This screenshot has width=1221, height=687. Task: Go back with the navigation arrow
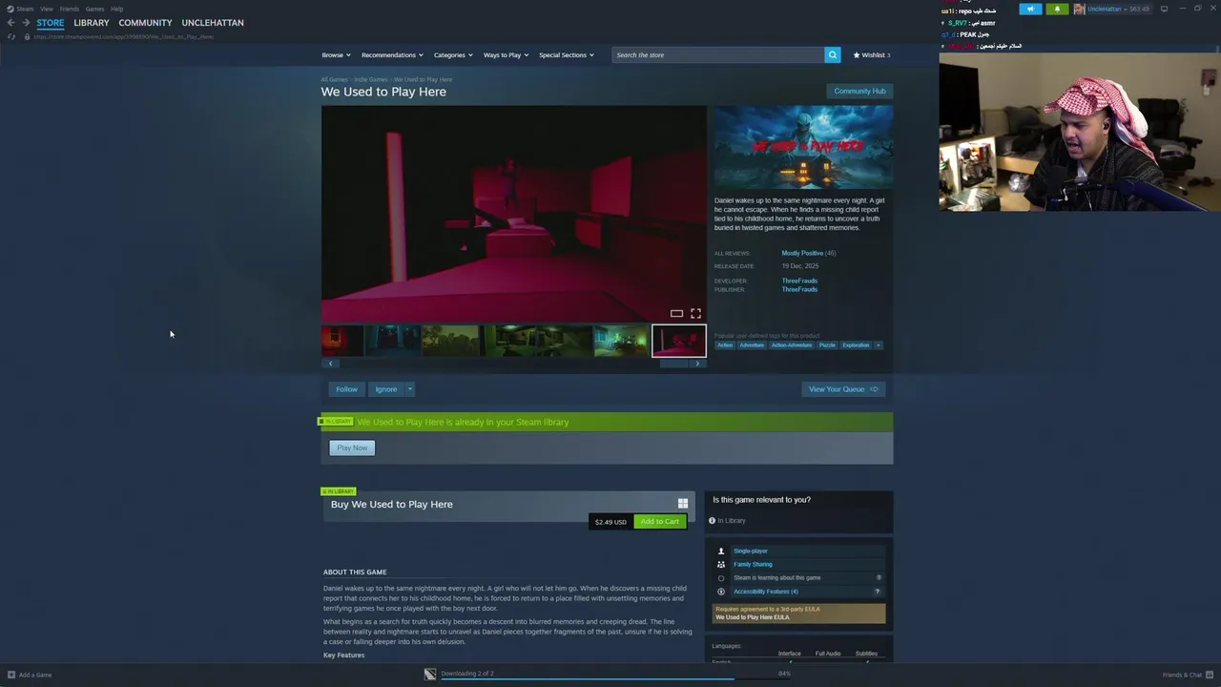[10, 23]
